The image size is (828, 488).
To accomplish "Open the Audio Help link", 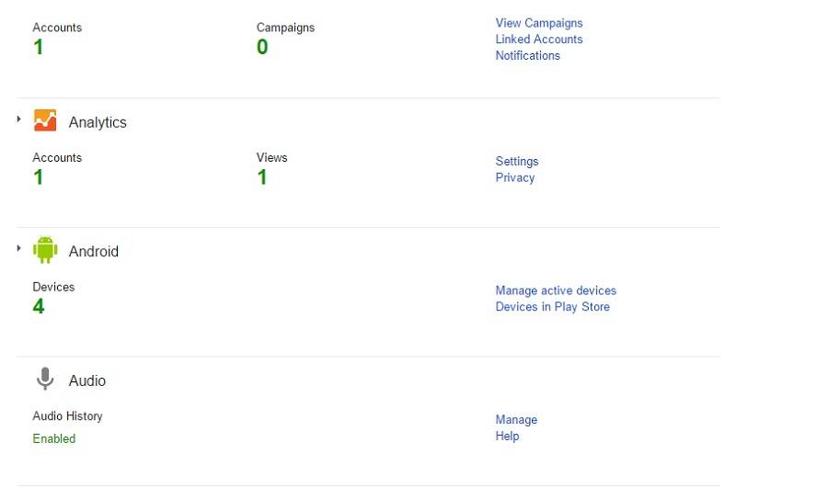I will pyautogui.click(x=507, y=437).
